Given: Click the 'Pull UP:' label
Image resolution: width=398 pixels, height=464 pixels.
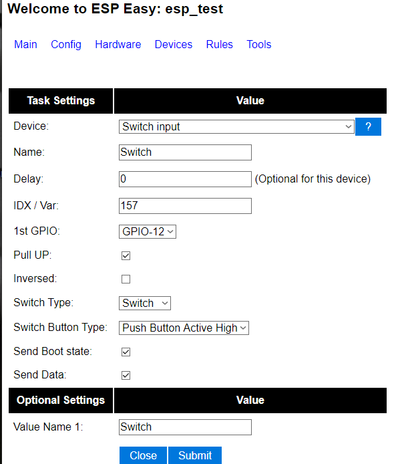Looking at the screenshot, I should pos(33,255).
